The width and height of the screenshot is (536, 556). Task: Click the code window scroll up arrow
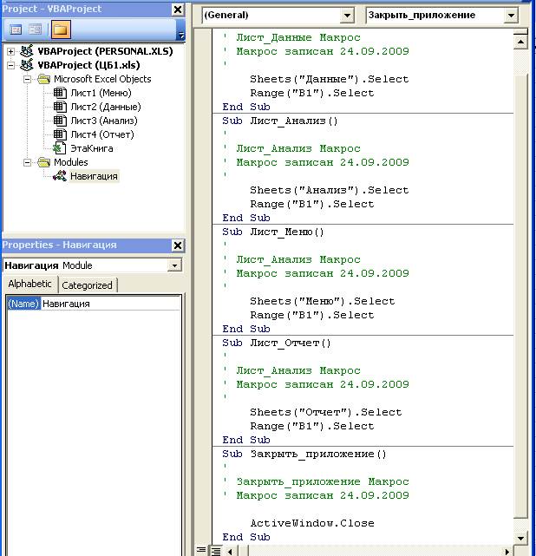pyautogui.click(x=520, y=43)
